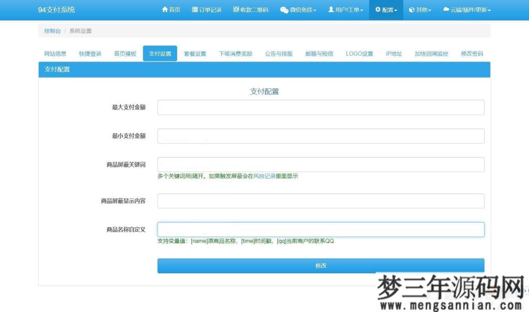Switch to 网站信息 tab
The width and height of the screenshot is (529, 312).
pos(57,53)
